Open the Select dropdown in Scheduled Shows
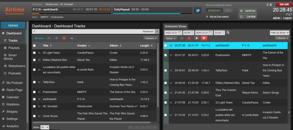This screenshot has width=293, height=130. tap(171, 38)
